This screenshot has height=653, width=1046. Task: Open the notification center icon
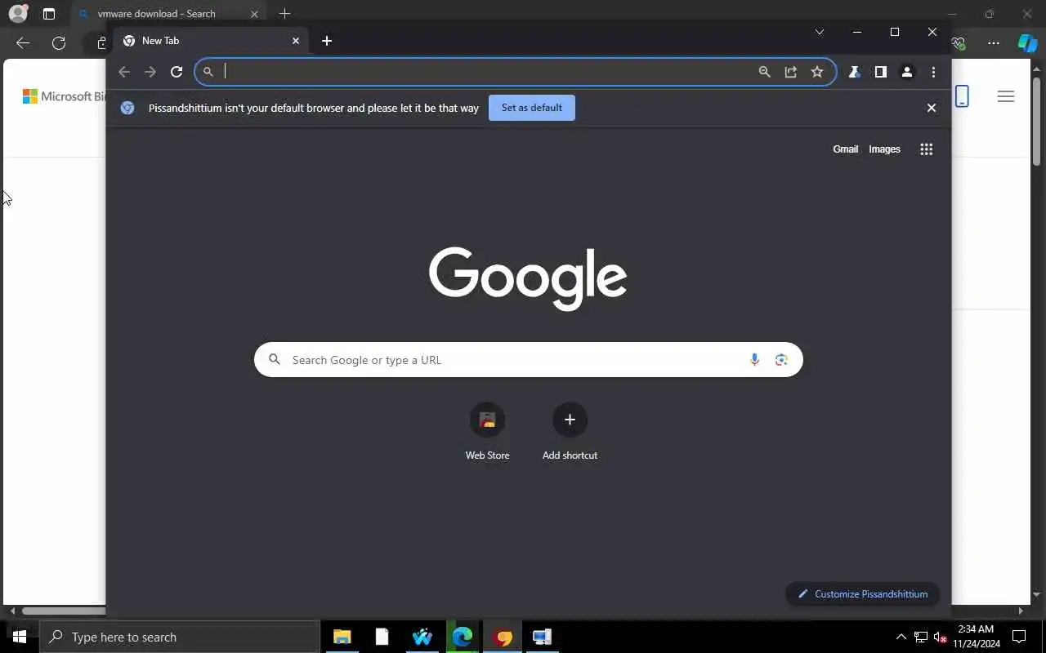tap(1019, 637)
